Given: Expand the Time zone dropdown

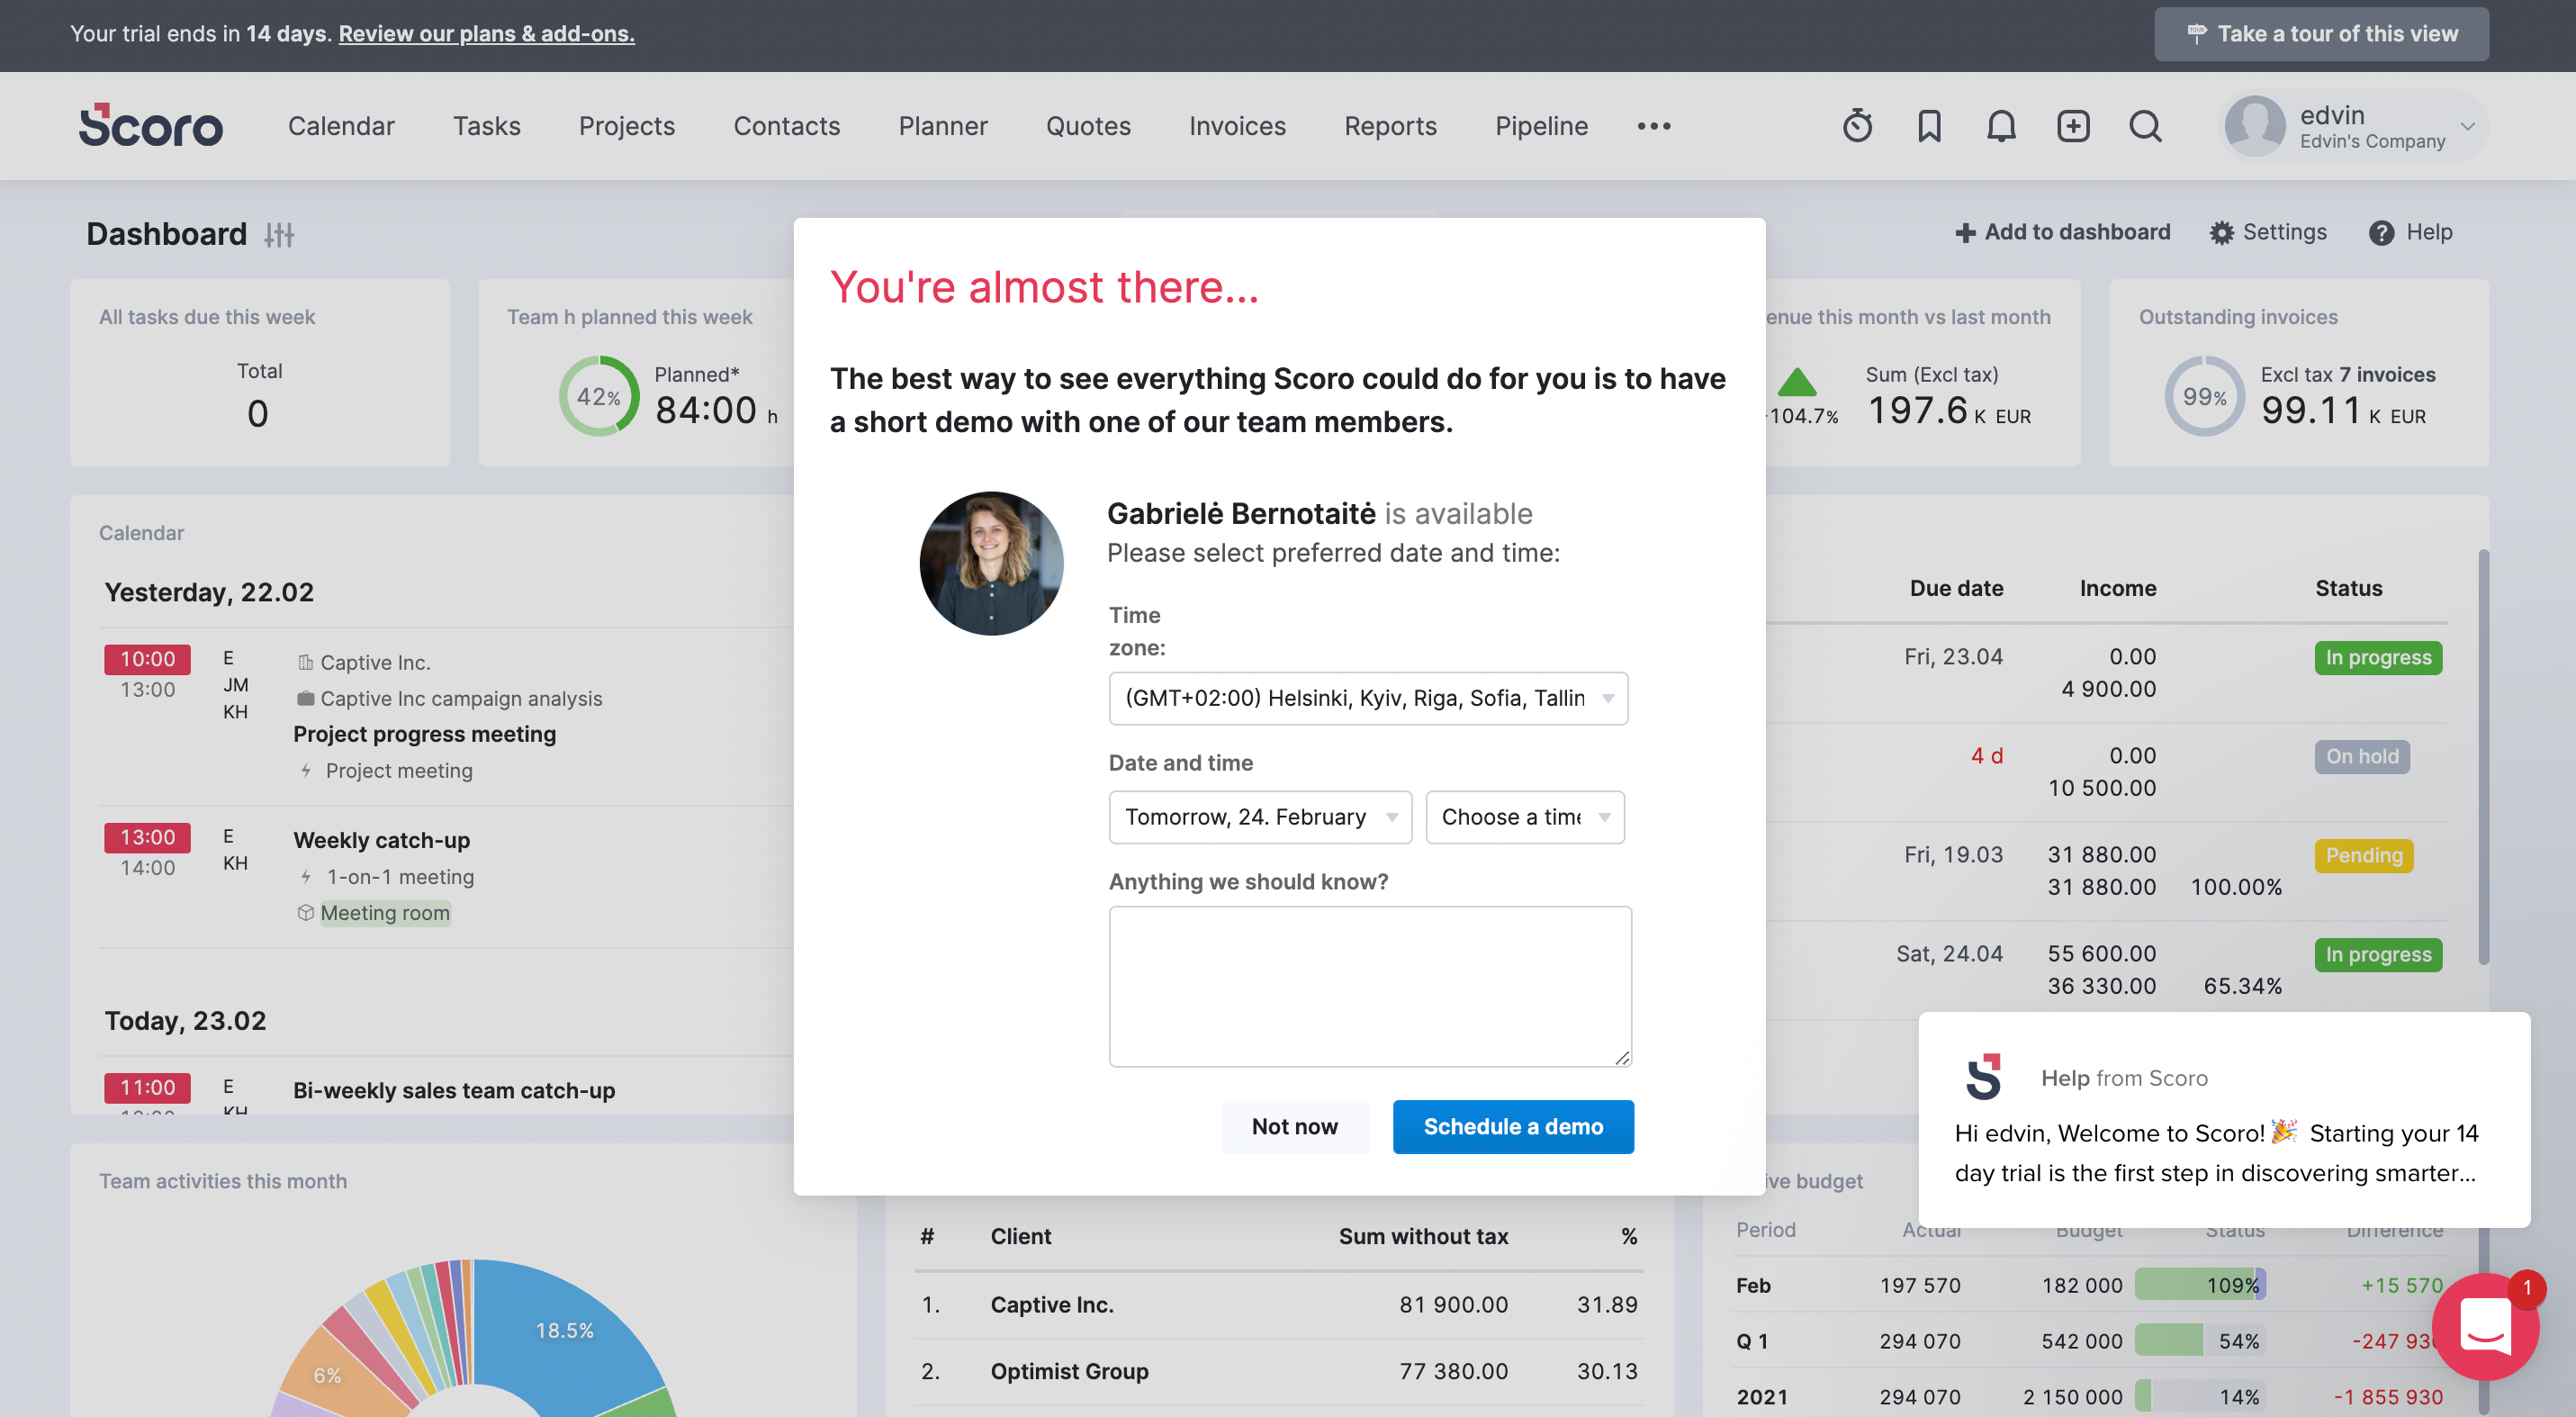Looking at the screenshot, I should 1367,698.
